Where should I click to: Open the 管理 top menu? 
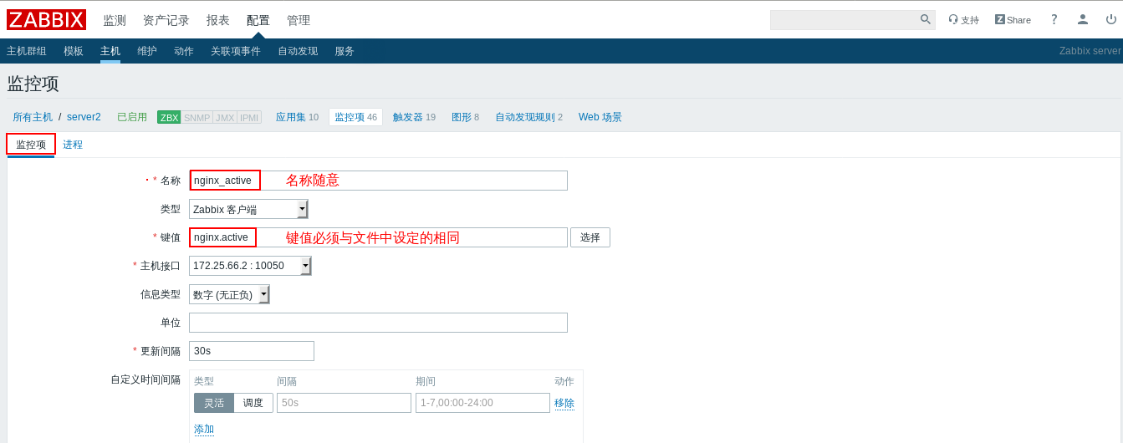(299, 20)
